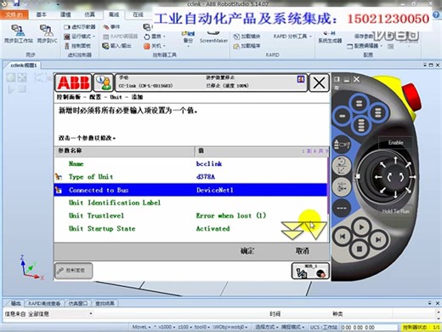
Task: Switch to the 仿真 ribbon tab
Action: click(89, 14)
